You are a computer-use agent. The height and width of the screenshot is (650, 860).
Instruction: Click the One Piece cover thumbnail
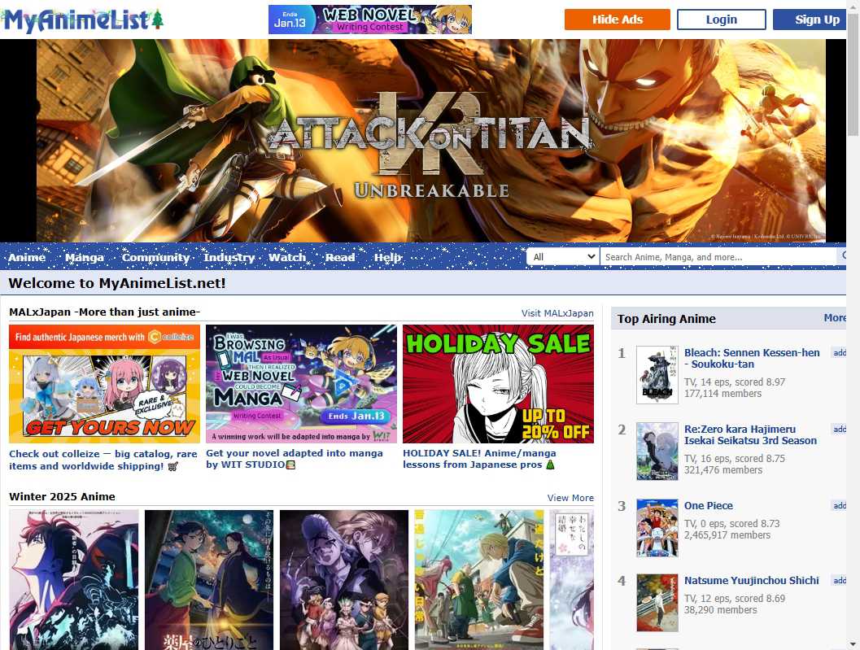pyautogui.click(x=657, y=528)
